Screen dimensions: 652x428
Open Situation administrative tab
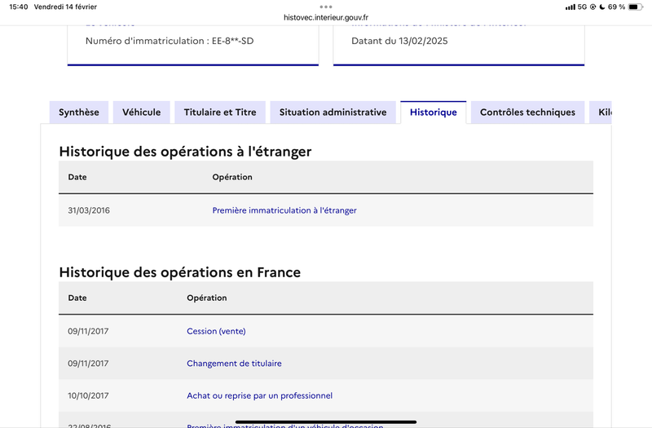[x=333, y=113]
